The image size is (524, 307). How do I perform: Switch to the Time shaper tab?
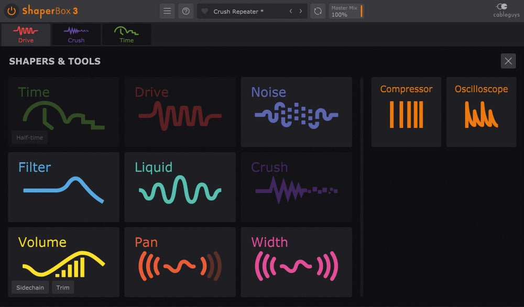point(126,34)
